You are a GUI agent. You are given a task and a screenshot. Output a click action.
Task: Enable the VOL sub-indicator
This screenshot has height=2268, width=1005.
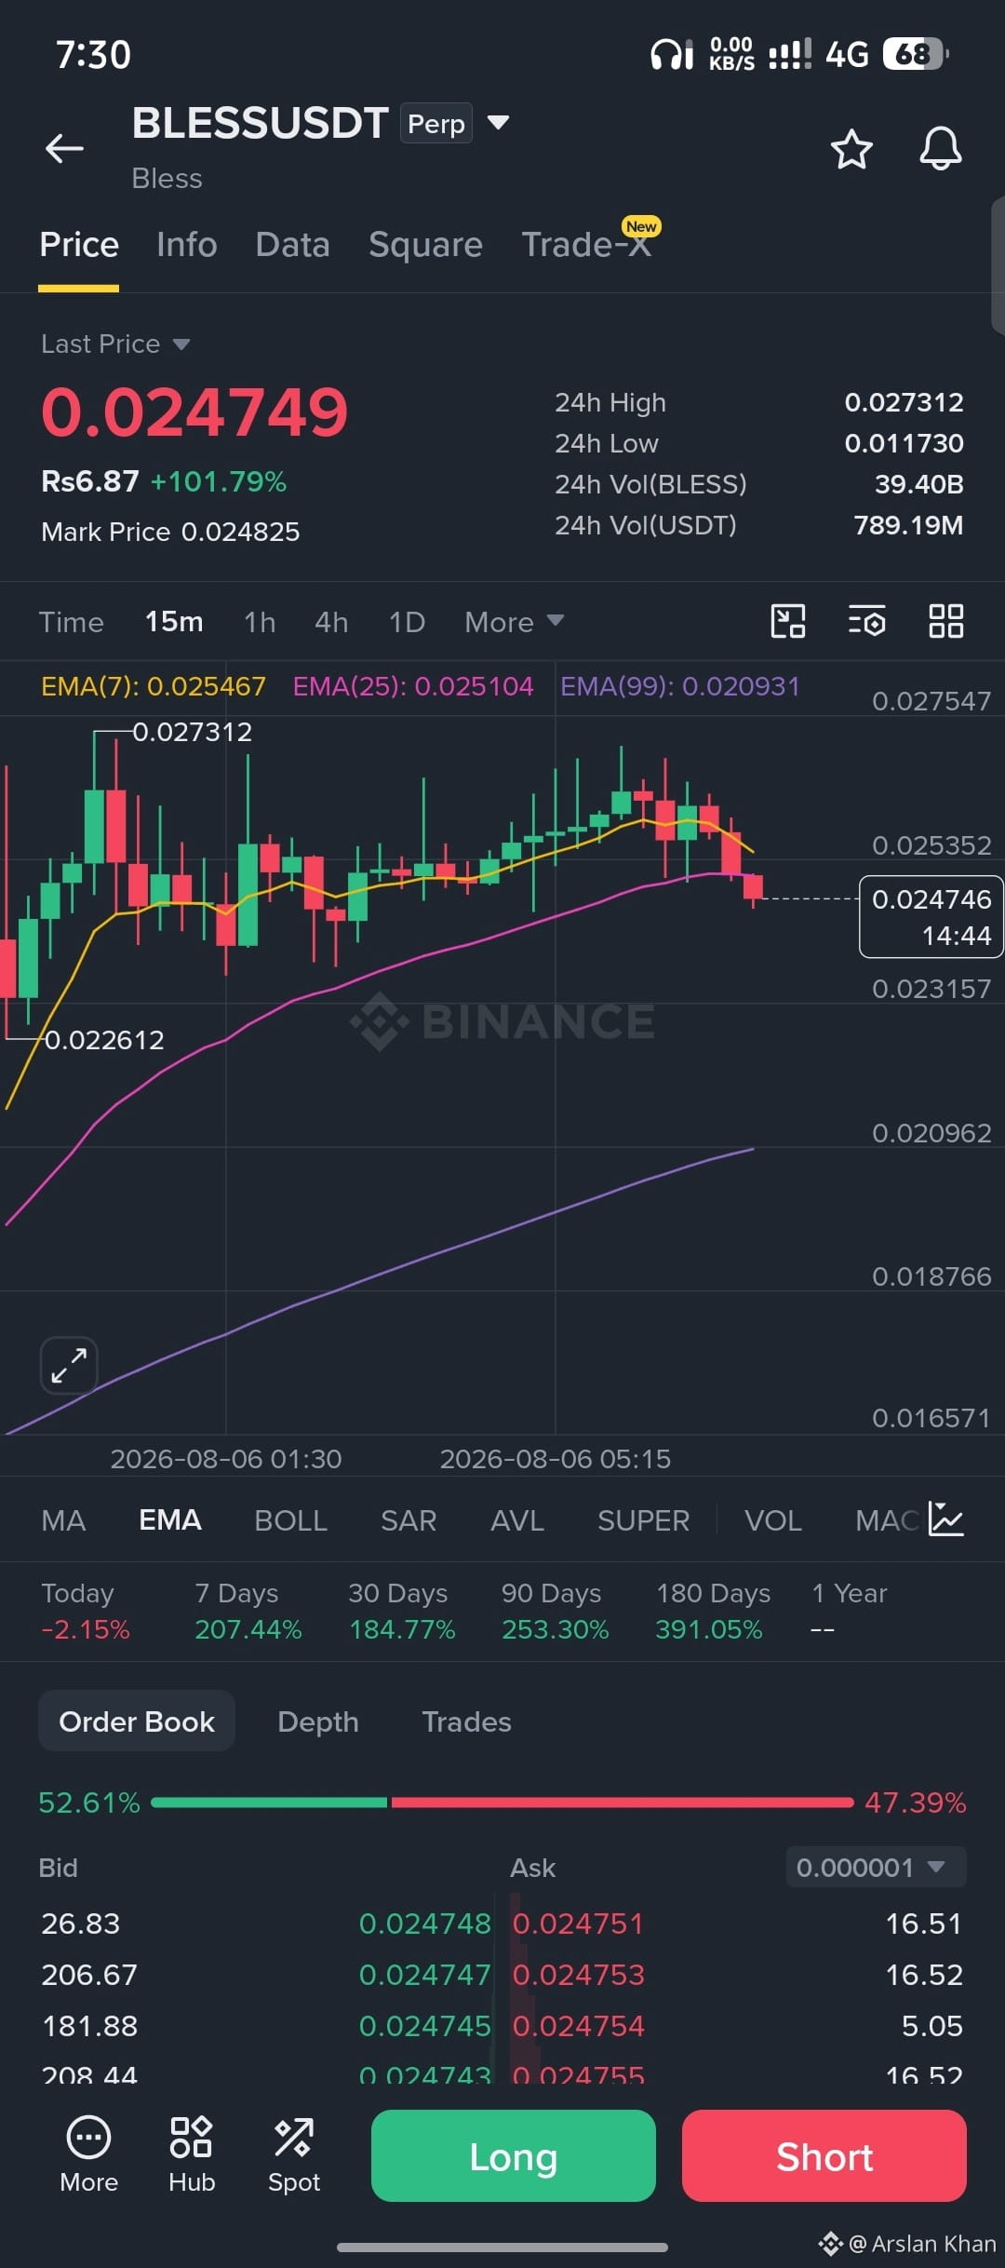click(773, 1520)
